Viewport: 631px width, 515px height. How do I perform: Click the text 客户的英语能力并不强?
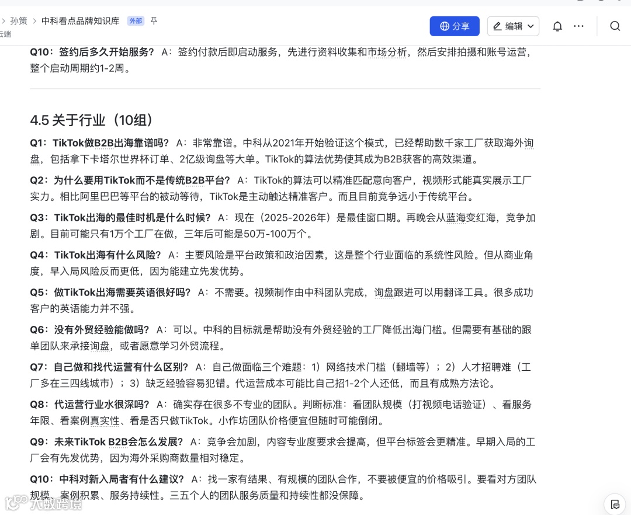(x=79, y=309)
